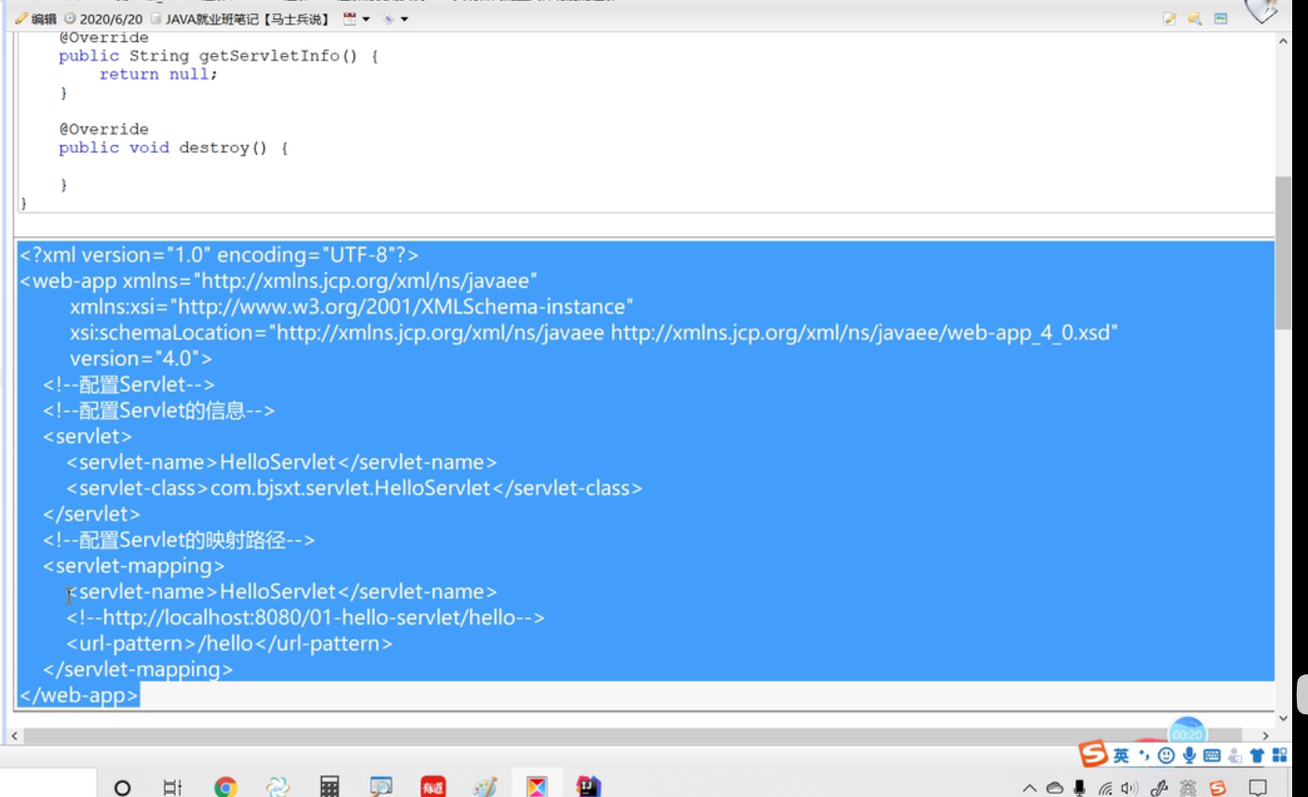
Task: Toggle Sogou punctuation mode icon
Action: point(1144,755)
